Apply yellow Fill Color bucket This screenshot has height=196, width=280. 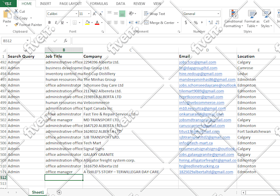(87, 23)
